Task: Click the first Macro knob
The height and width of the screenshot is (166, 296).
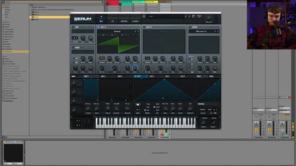Action: (74, 83)
